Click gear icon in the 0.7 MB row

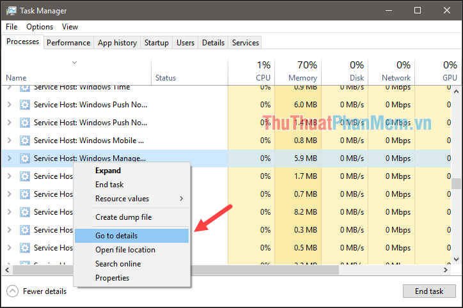pos(25,194)
